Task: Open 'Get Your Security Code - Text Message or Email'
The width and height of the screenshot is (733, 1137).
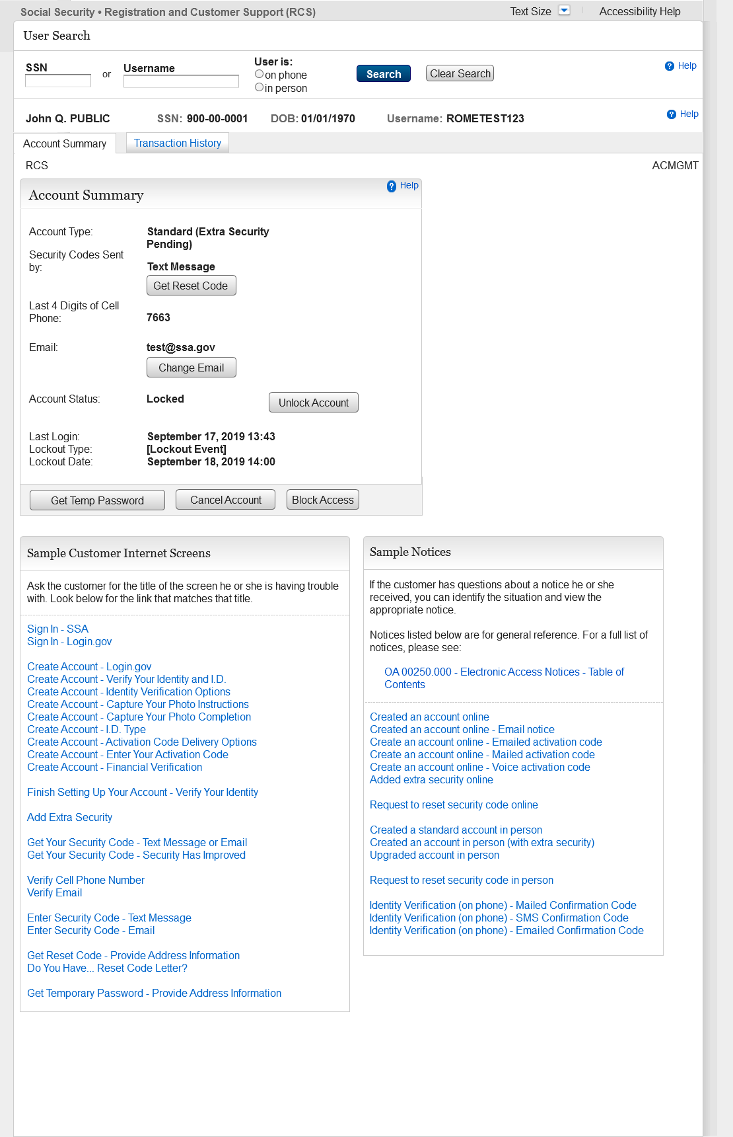Action: [137, 842]
